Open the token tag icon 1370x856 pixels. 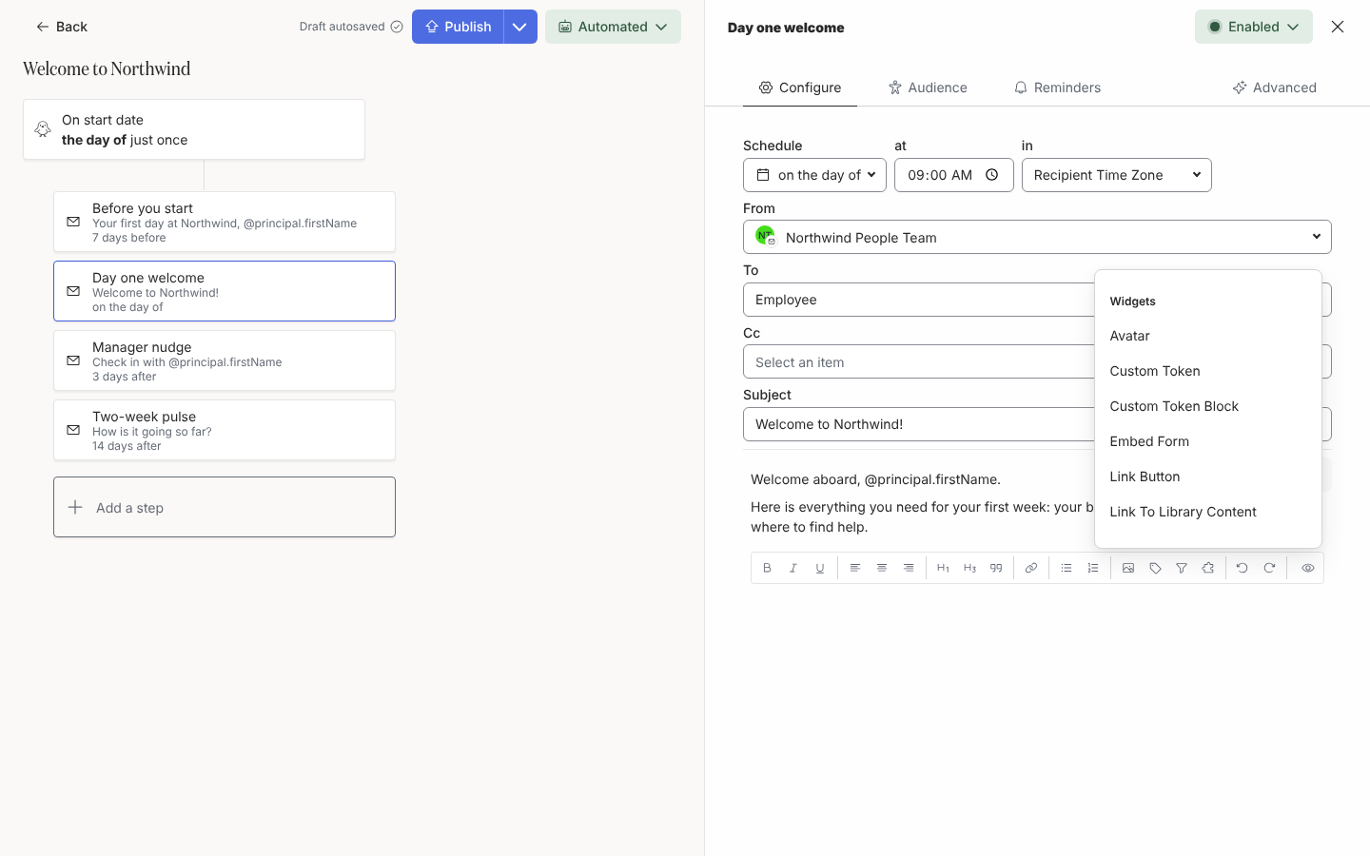point(1155,568)
